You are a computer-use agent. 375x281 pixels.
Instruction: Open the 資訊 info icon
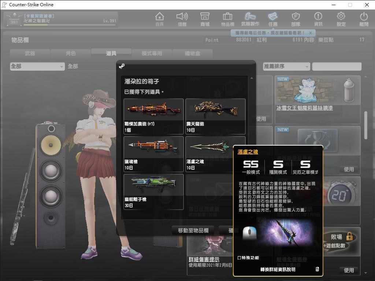pyautogui.click(x=318, y=19)
